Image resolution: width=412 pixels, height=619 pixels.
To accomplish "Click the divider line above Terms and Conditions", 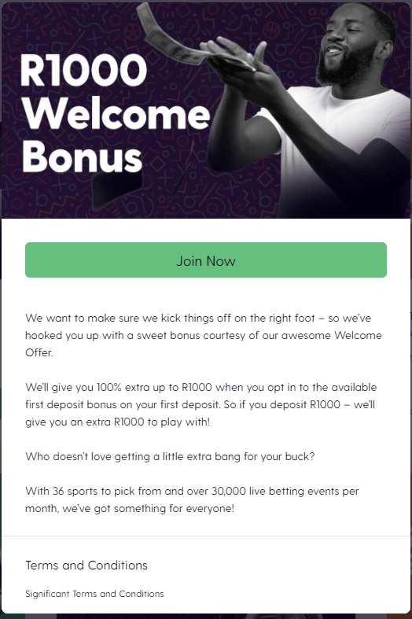I will 206,536.
